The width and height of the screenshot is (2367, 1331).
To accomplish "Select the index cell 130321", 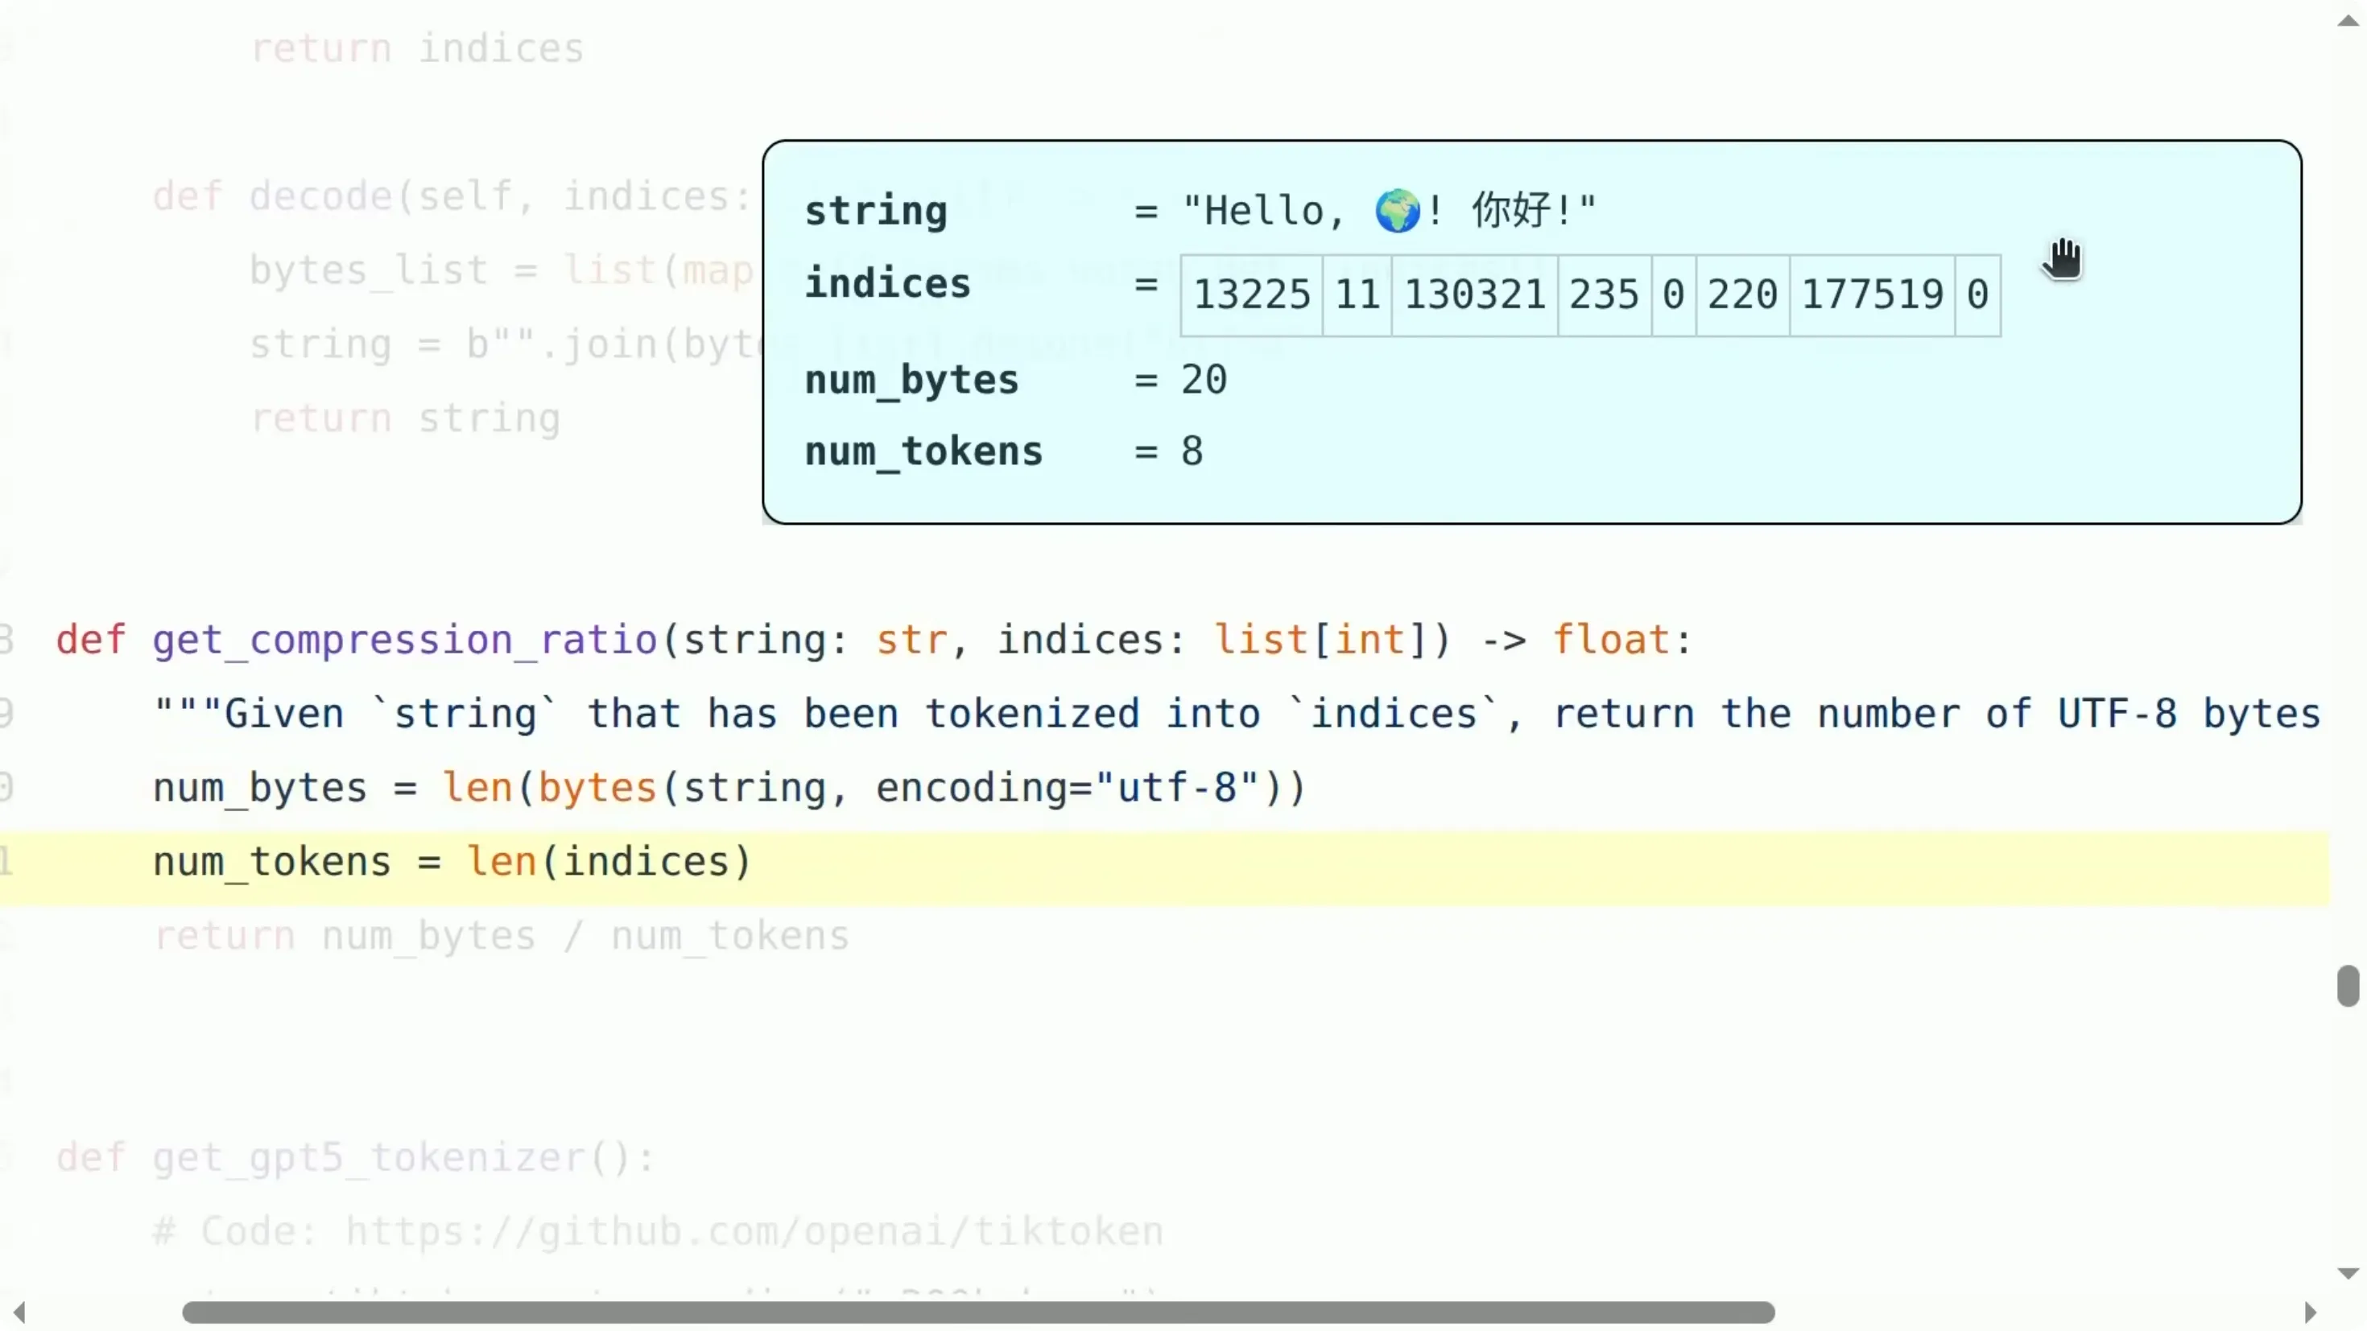I will tap(1475, 295).
